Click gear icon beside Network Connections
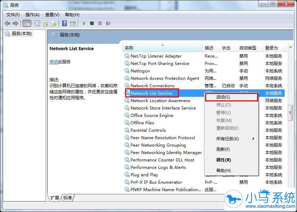Viewport: 297px width, 212px height. (x=127, y=86)
